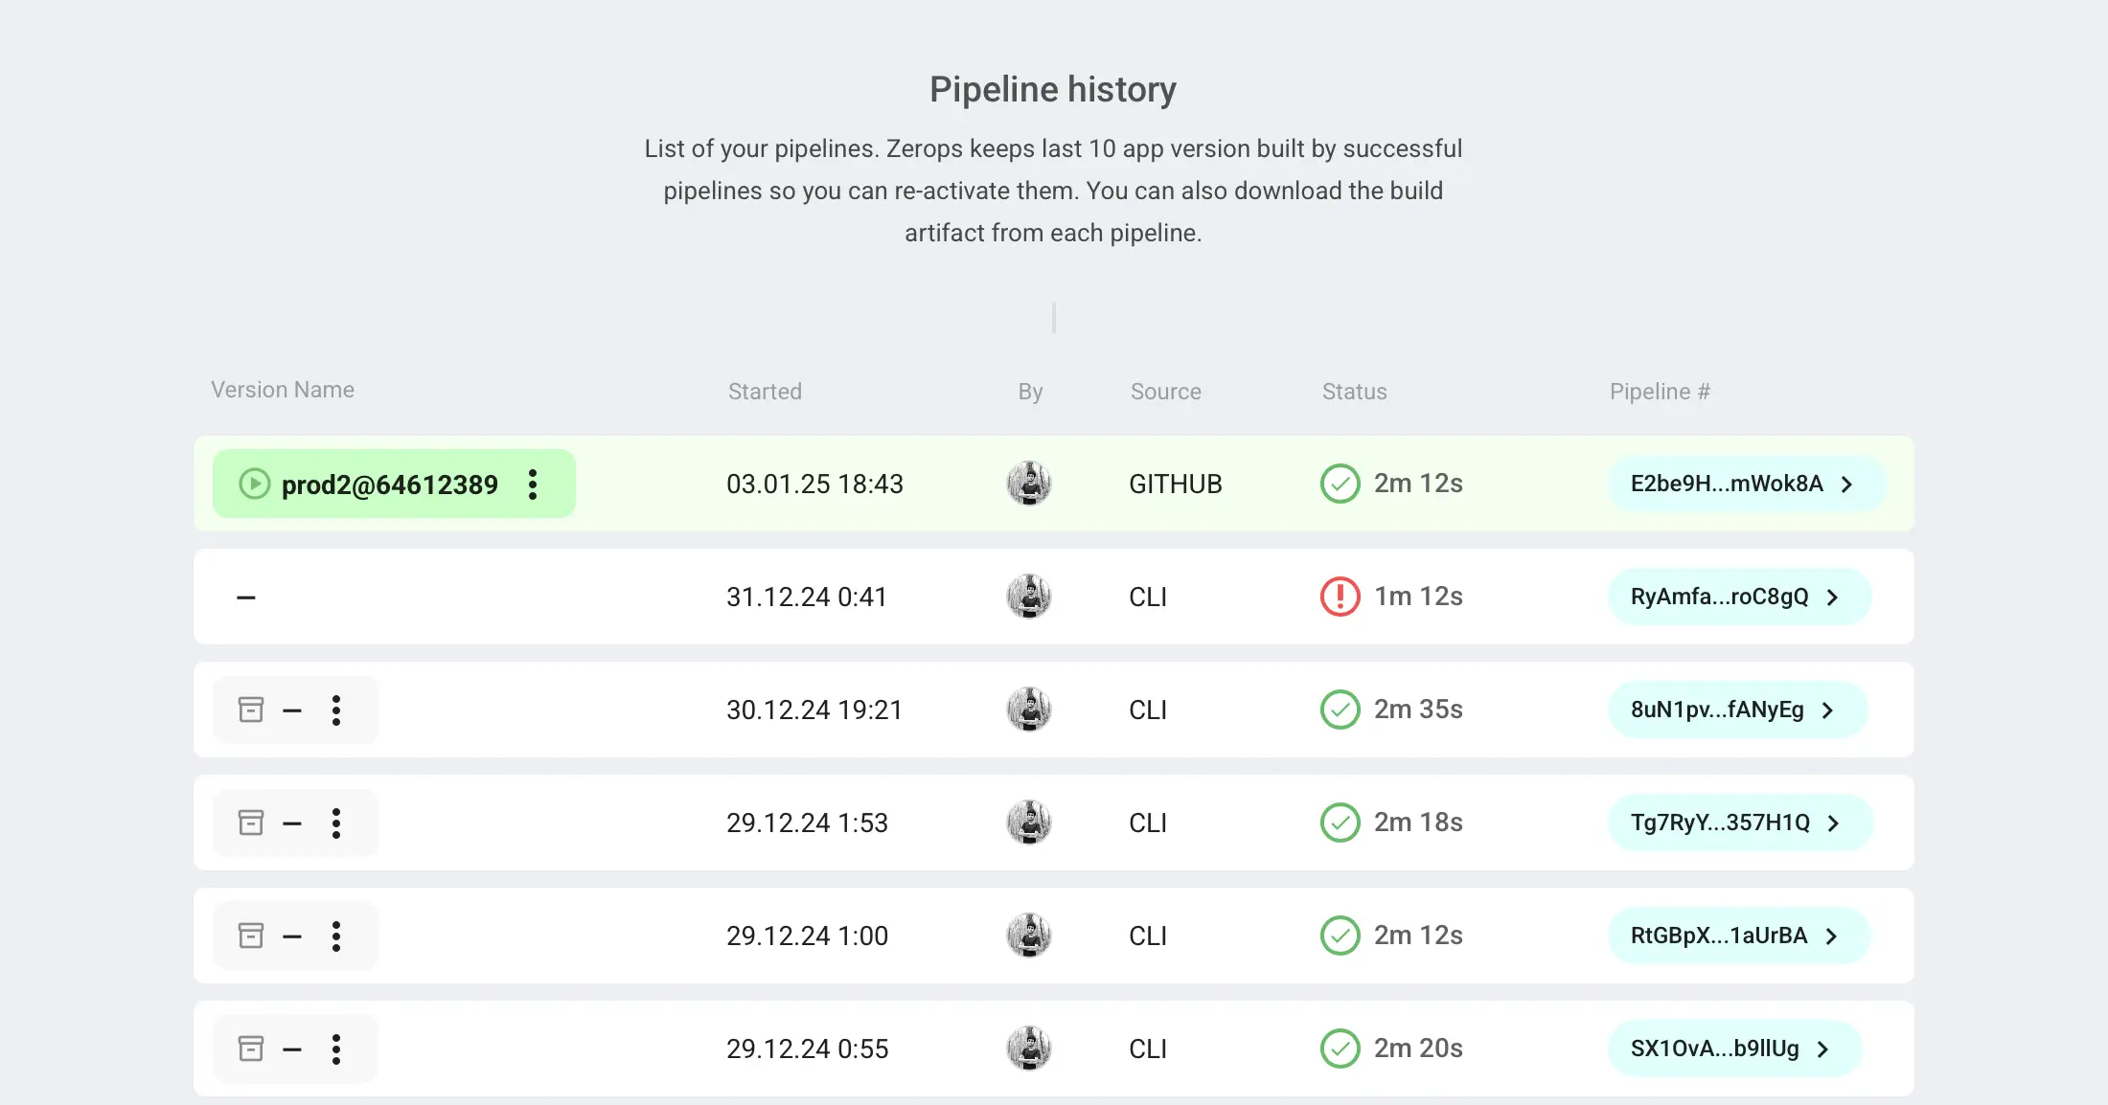
Task: Click the archive icon in the 29.12.24 0:55 row
Action: (251, 1049)
